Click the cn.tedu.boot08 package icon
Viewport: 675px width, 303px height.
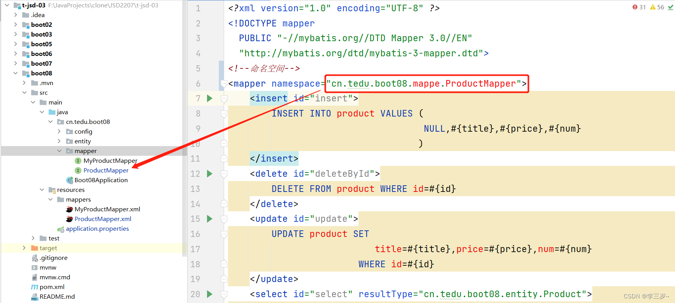point(61,122)
